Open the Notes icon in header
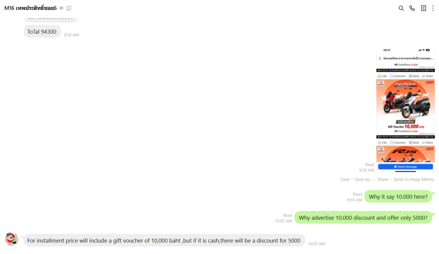The height and width of the screenshot is (254, 439). (424, 8)
